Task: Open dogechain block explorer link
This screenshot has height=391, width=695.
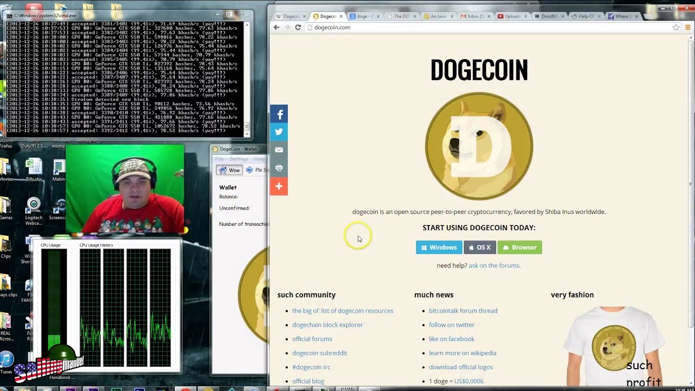Action: (x=327, y=325)
